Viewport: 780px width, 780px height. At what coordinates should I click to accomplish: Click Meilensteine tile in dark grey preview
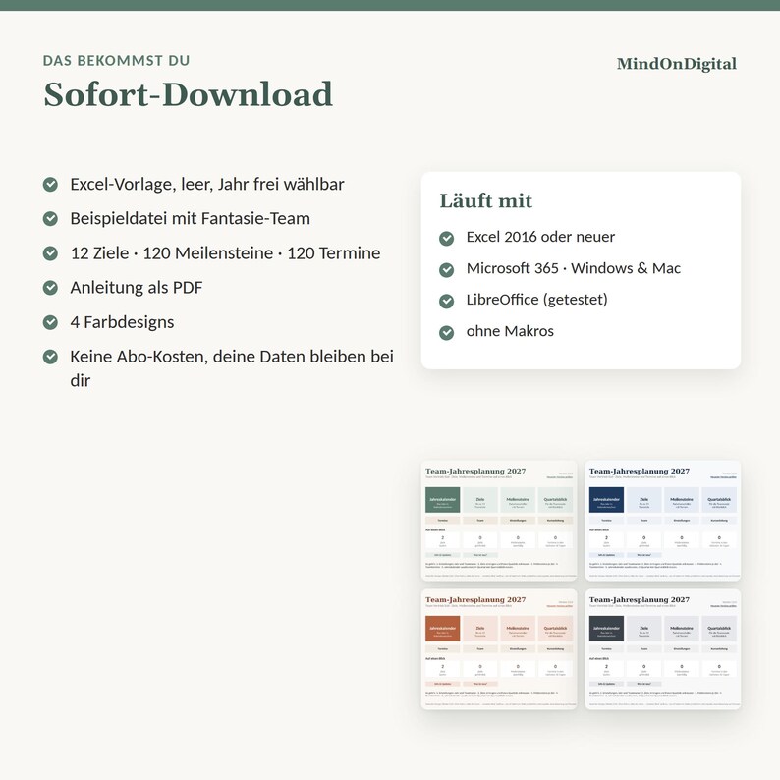682,629
